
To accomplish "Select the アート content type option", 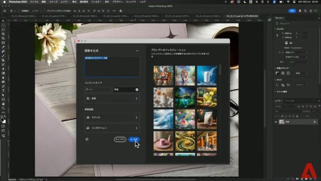I will 98,90.
